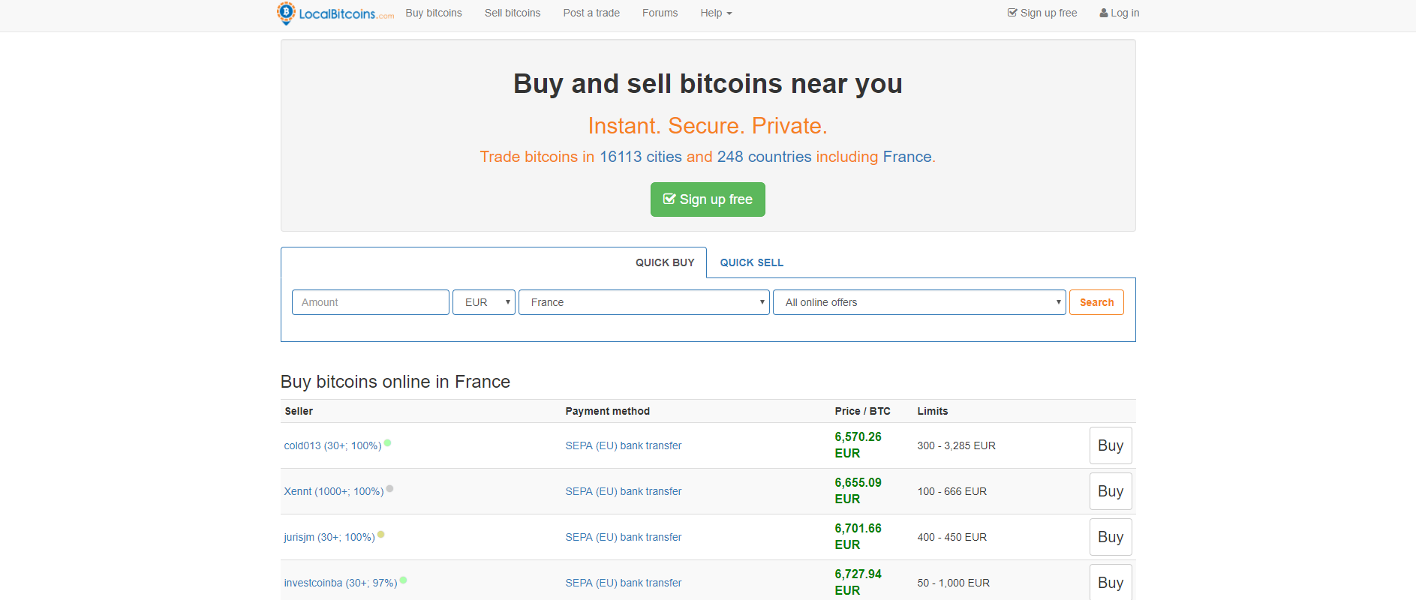Open the 16113 cities link
The image size is (1416, 600).
[x=640, y=157]
